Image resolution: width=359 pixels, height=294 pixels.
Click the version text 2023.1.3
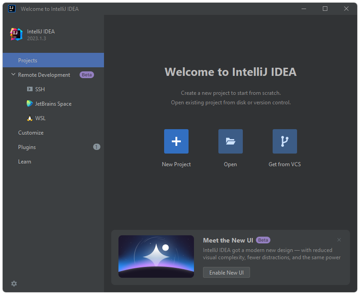pyautogui.click(x=37, y=38)
